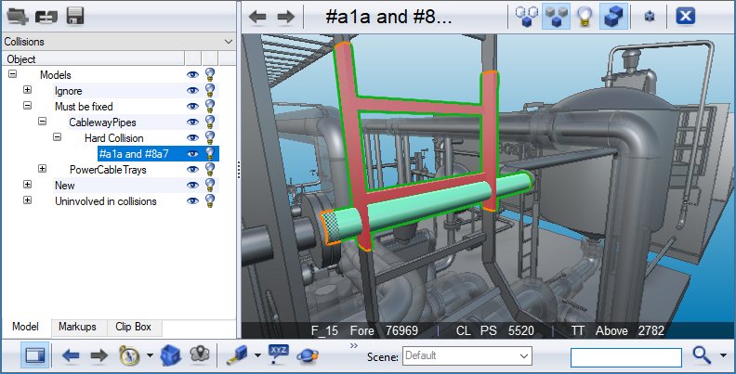Click the planet orbit icon in bottom toolbar
736x374 pixels.
click(308, 356)
